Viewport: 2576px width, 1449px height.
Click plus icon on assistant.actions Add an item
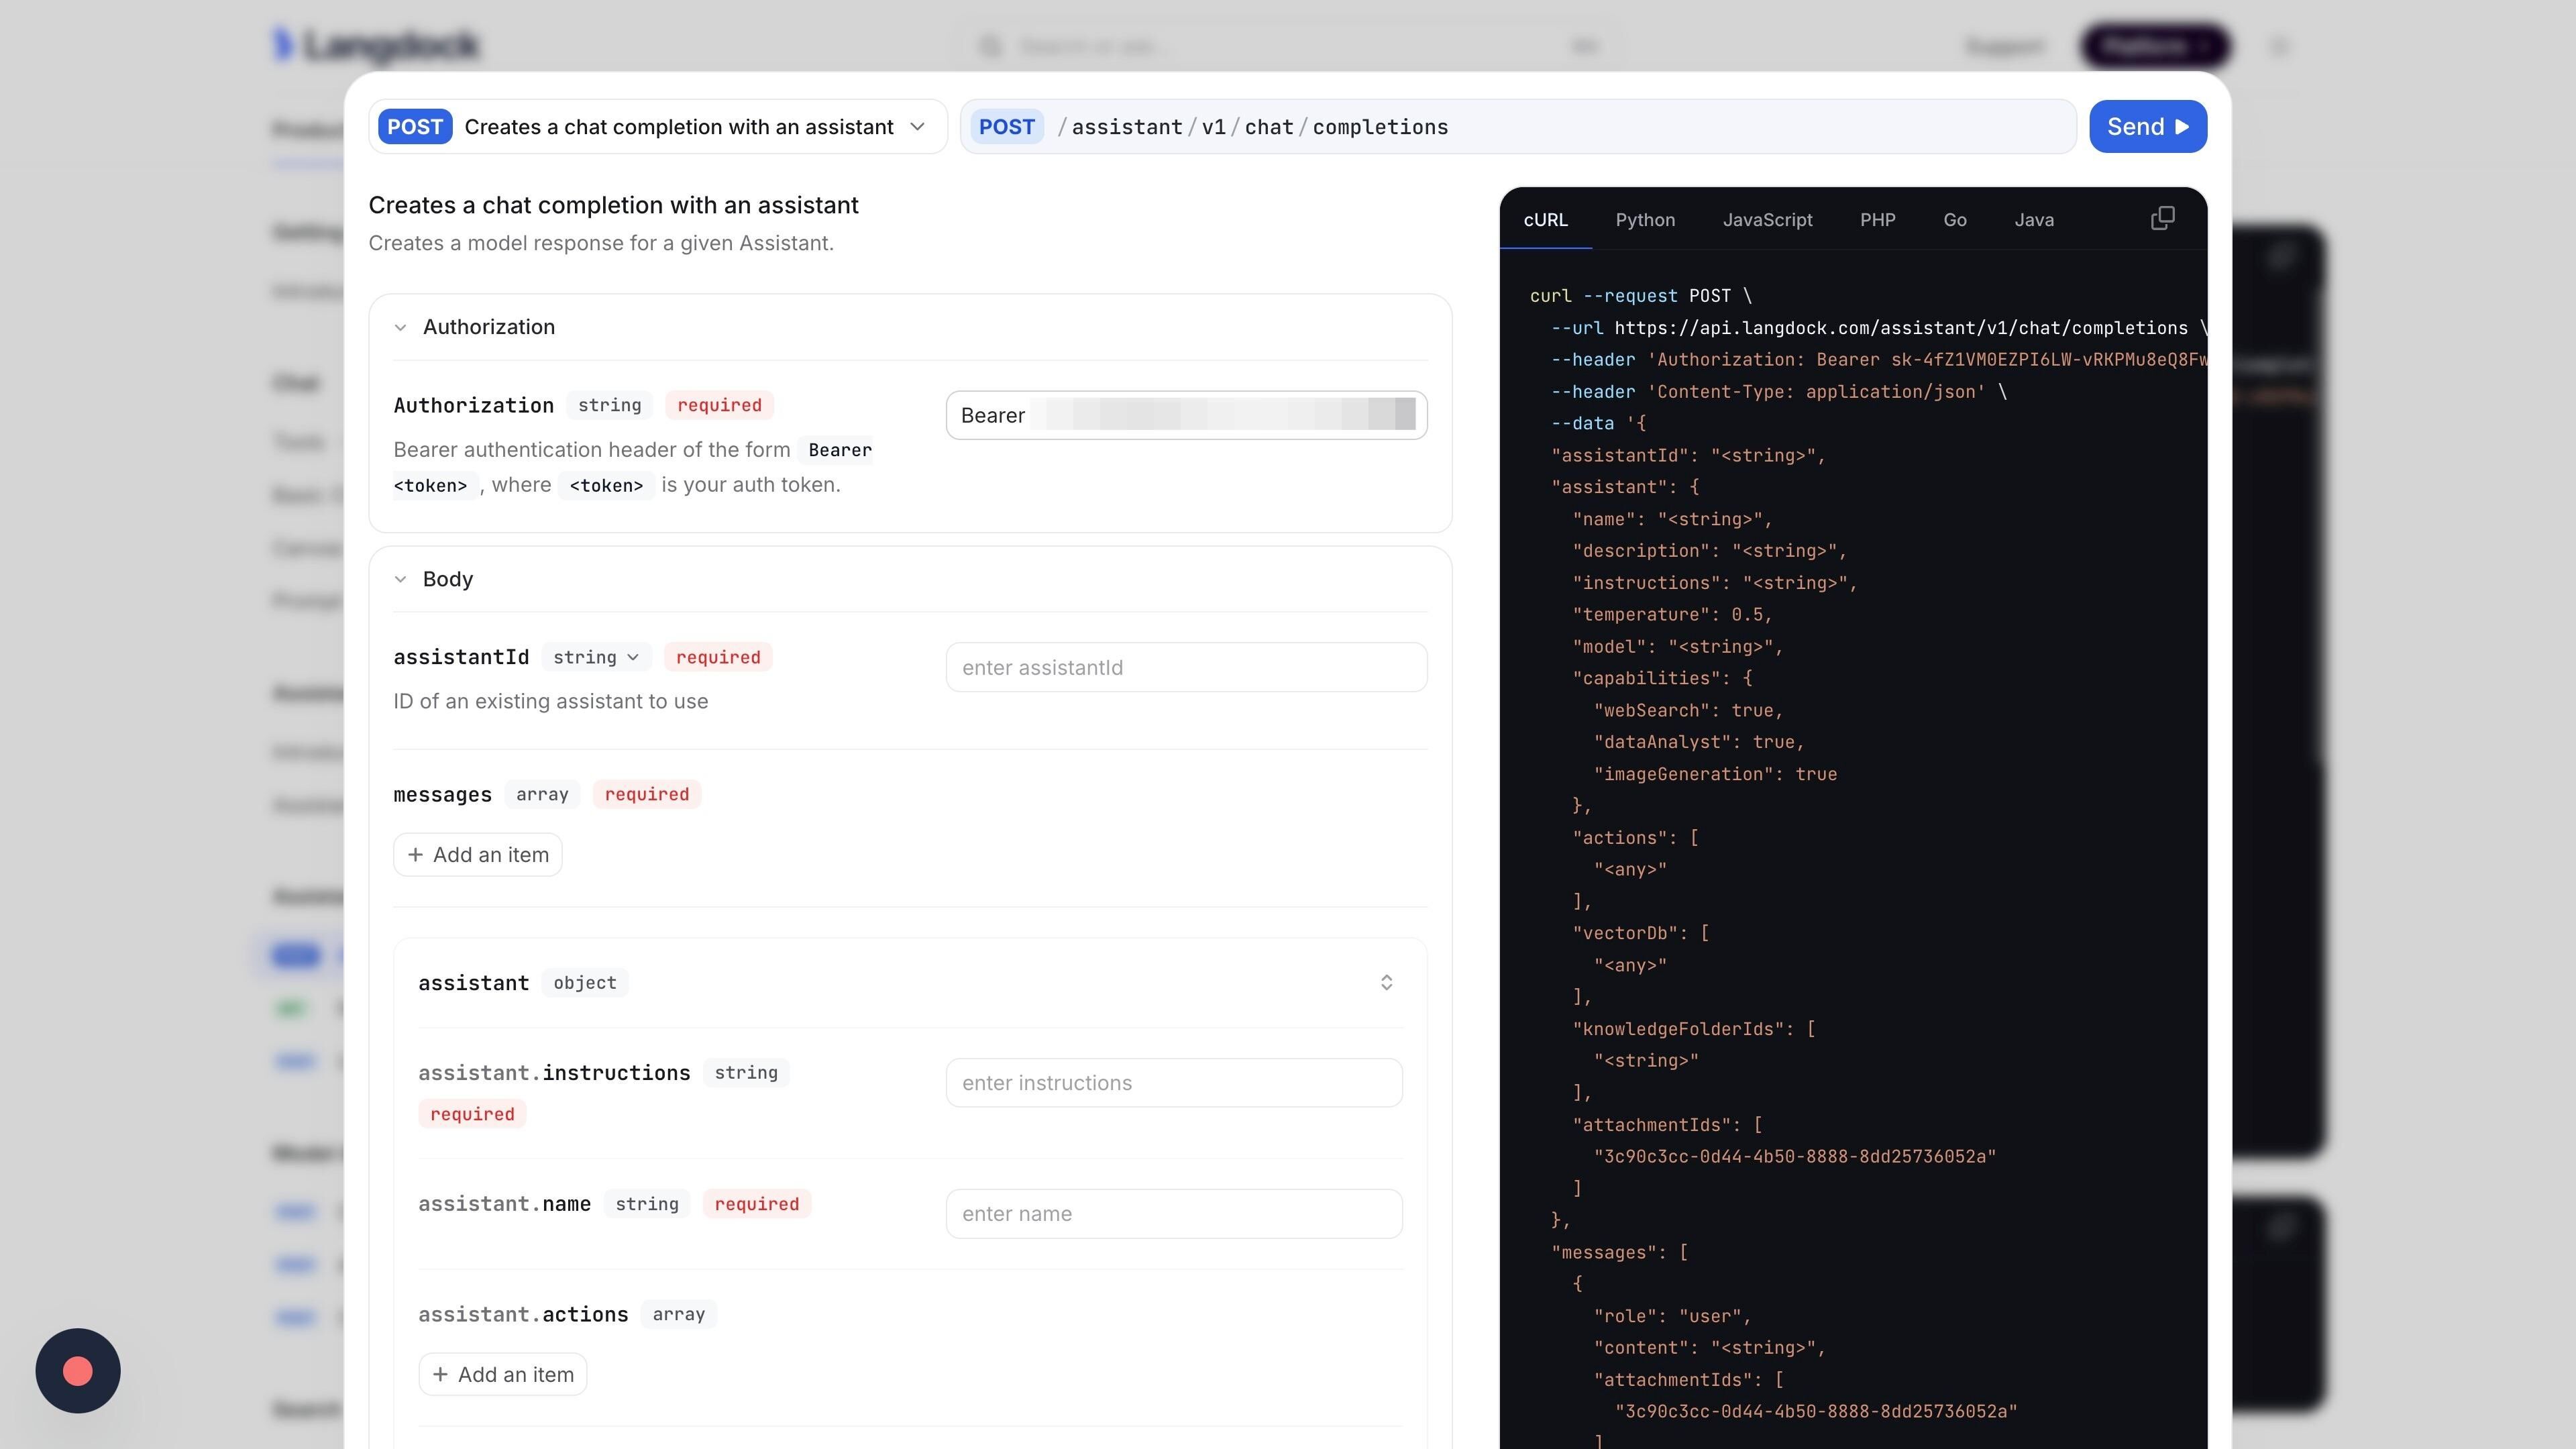pyautogui.click(x=440, y=1374)
